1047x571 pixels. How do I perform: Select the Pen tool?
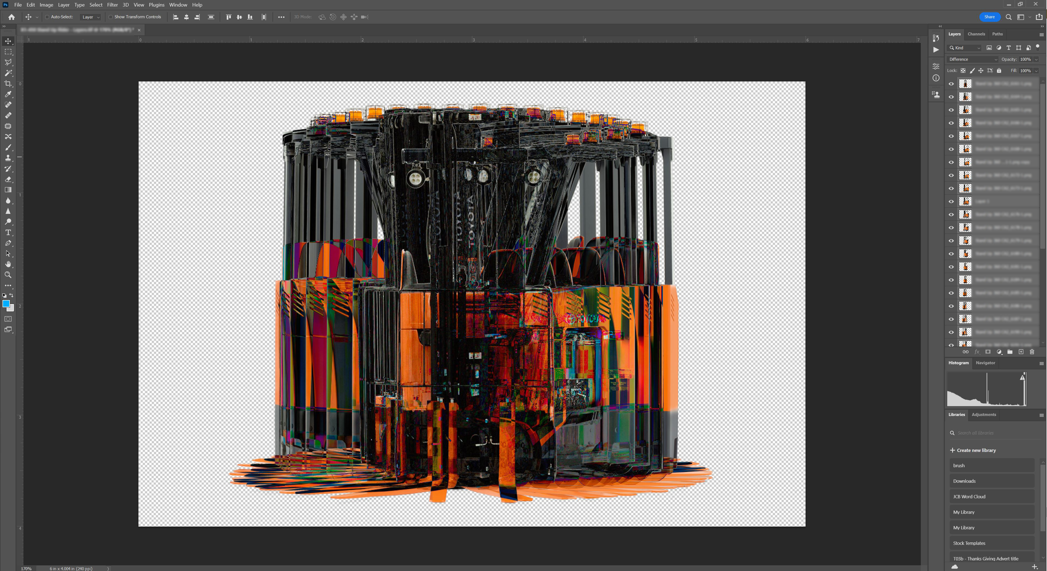pos(8,243)
